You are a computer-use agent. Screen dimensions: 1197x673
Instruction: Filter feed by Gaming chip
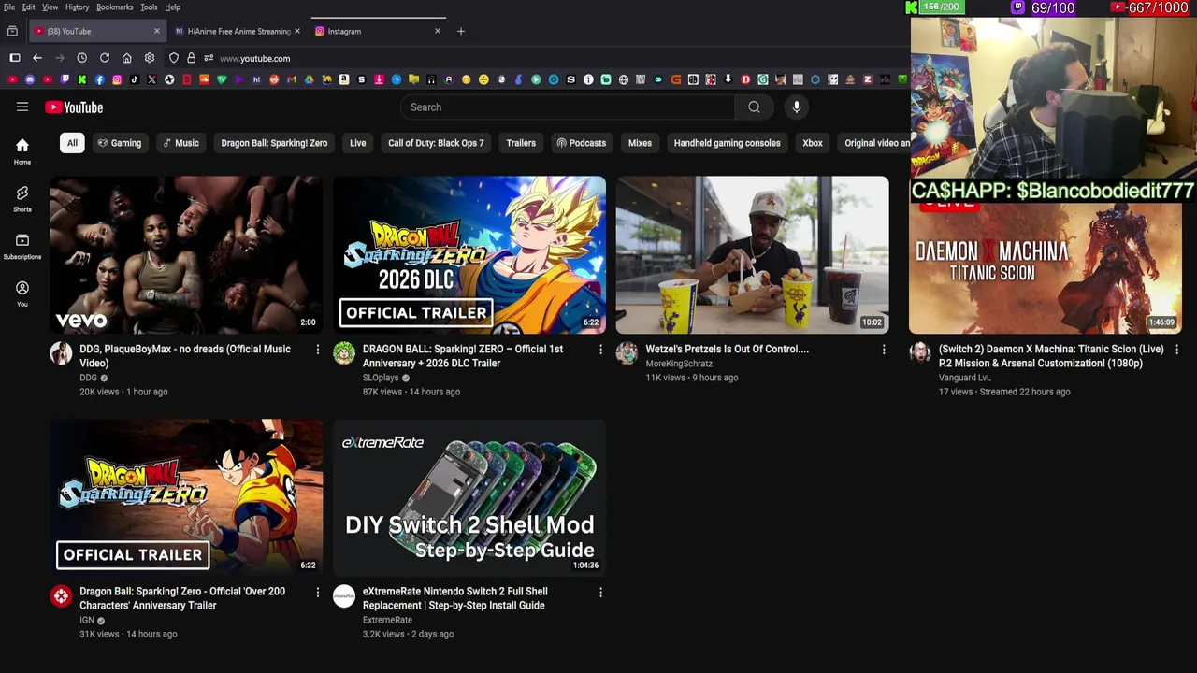pyautogui.click(x=120, y=143)
